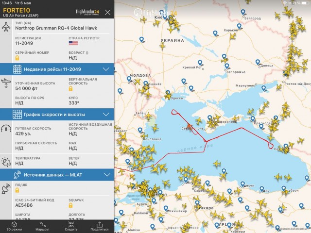
Task: Tap FORTE10 callsign title
Action: pyautogui.click(x=17, y=10)
